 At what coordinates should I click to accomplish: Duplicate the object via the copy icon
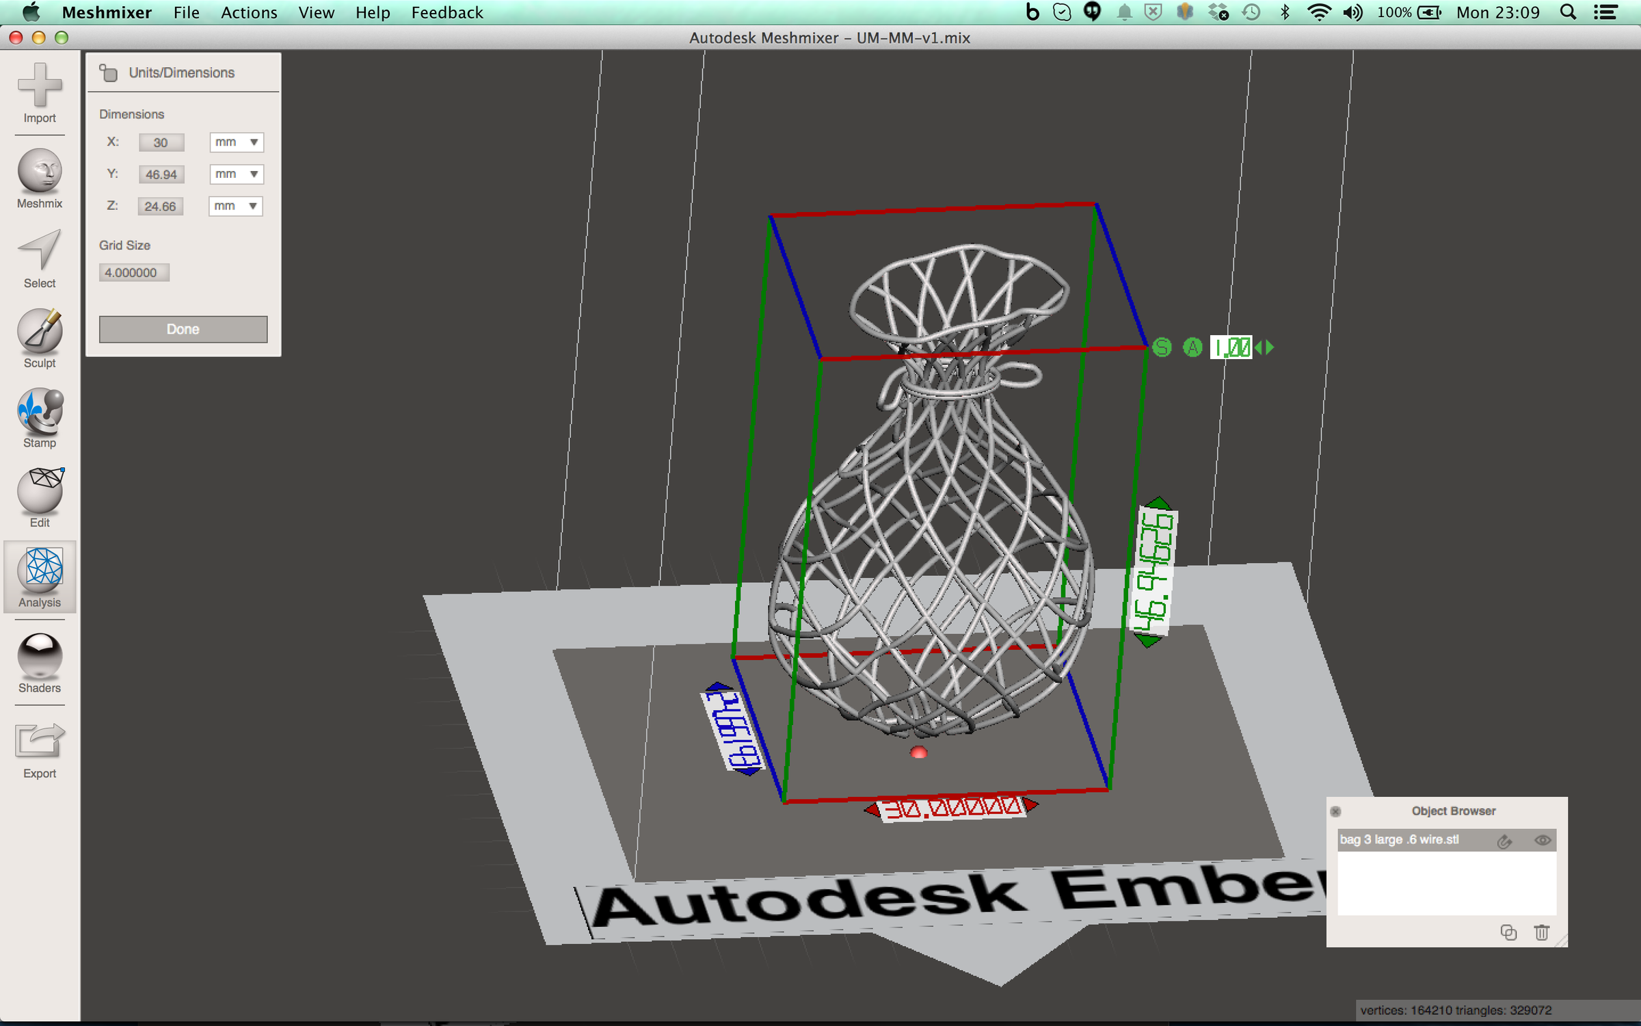pos(1508,932)
